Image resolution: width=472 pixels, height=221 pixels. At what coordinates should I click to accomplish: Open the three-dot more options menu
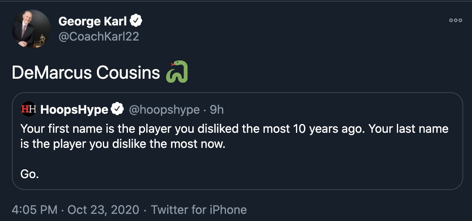click(x=455, y=20)
